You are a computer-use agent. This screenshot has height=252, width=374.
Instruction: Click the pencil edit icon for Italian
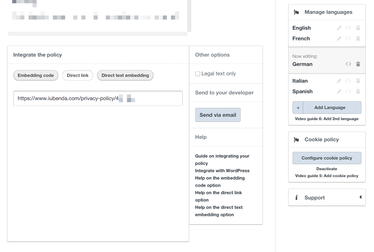[339, 81]
